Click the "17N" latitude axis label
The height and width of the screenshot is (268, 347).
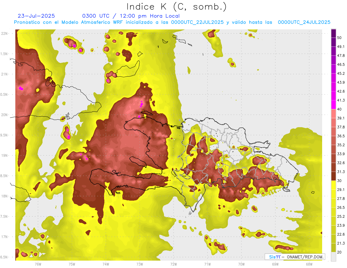[5, 237]
